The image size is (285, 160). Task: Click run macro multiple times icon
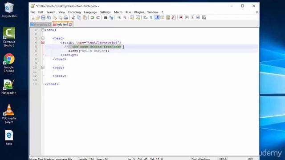[x=198, y=17]
